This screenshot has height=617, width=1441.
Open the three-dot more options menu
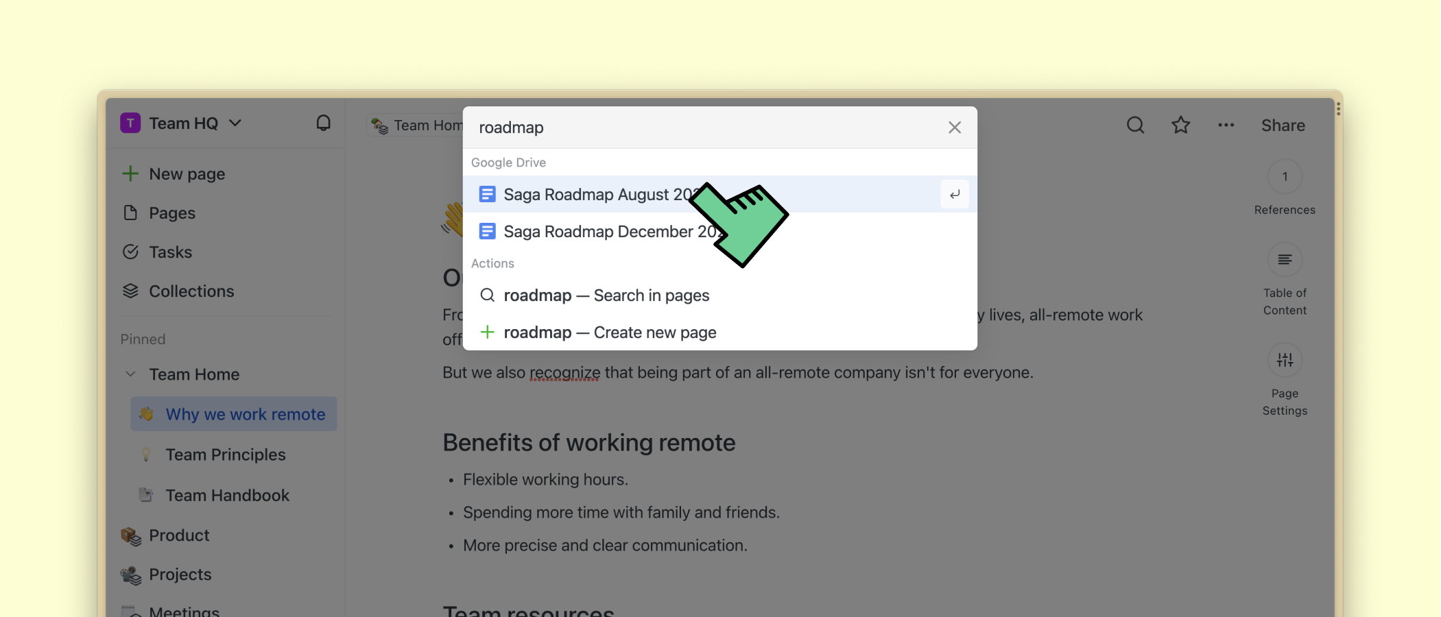1226,125
